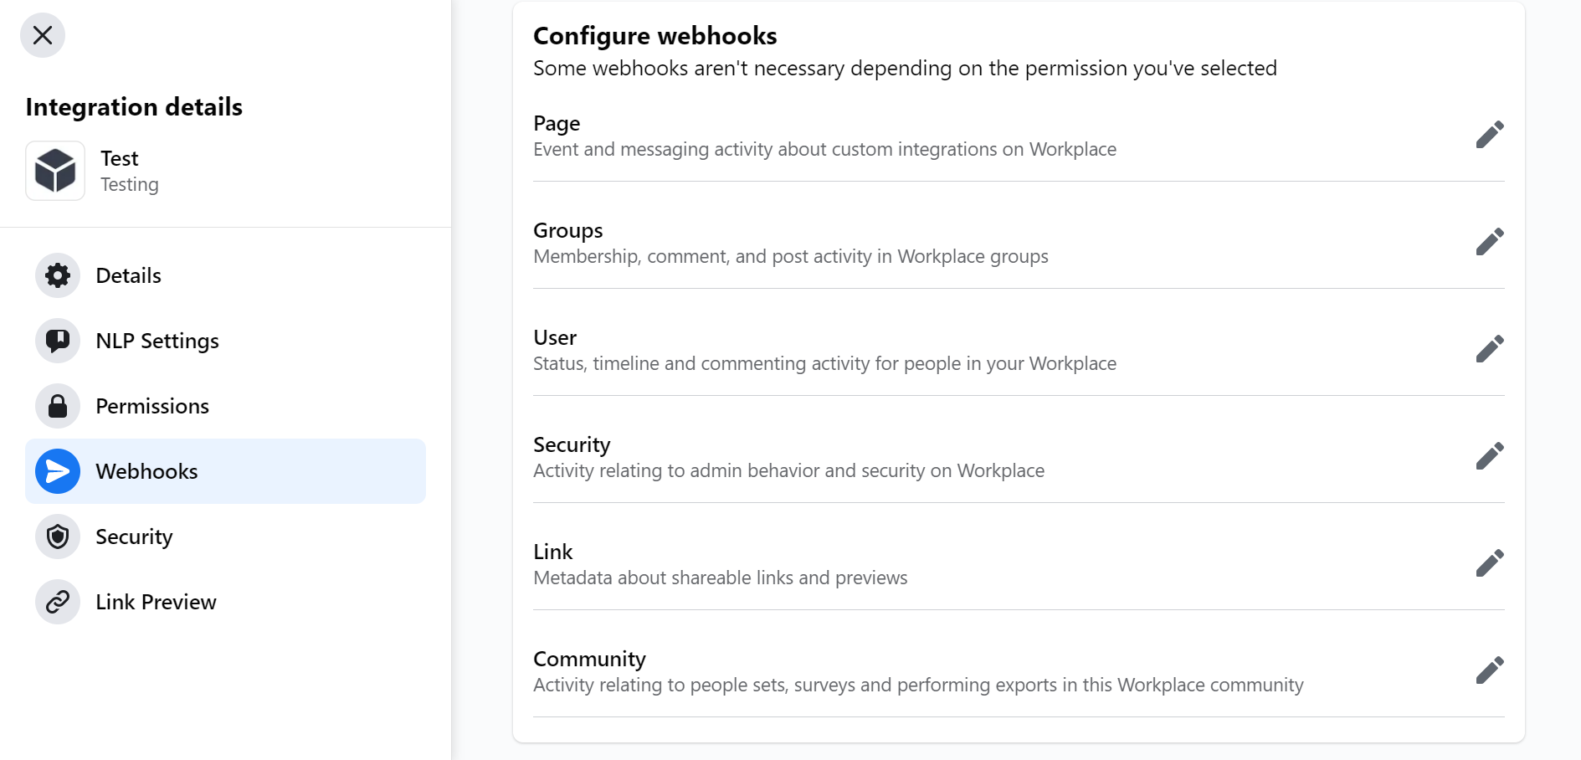Click the NLP Settings speech bubble icon
The image size is (1581, 760).
pos(58,341)
